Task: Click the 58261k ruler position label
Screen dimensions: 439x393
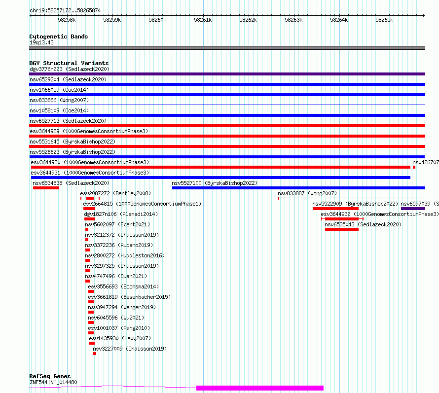Action: [203, 20]
